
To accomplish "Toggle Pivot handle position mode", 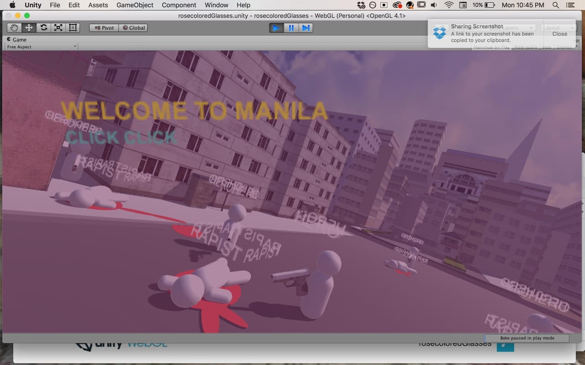I will point(104,28).
